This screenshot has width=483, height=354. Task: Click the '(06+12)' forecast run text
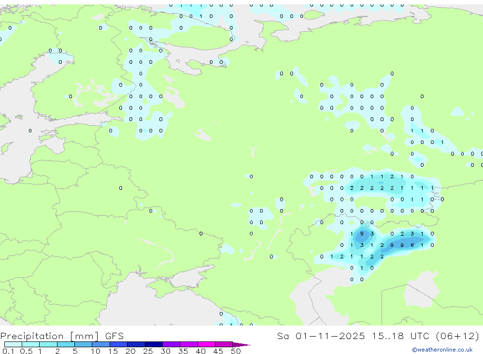(458, 336)
